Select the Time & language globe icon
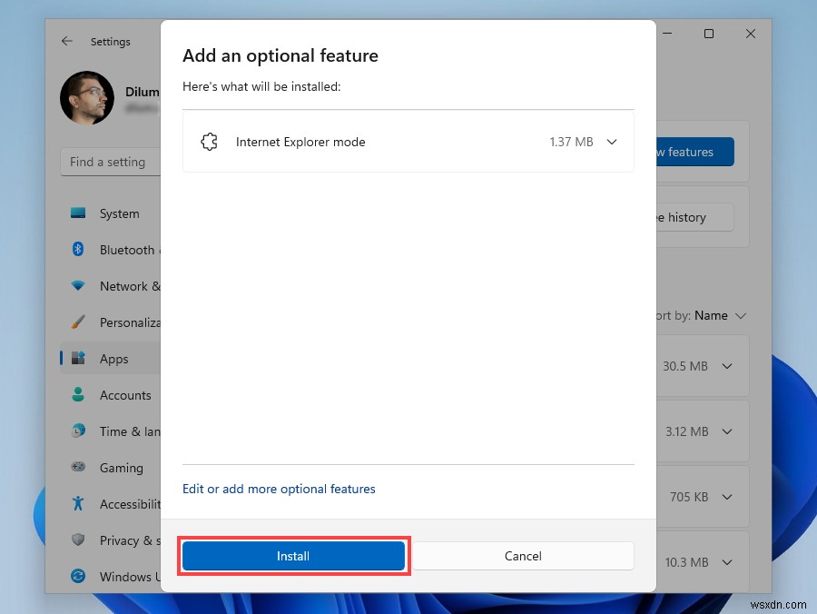The image size is (817, 614). [x=78, y=431]
